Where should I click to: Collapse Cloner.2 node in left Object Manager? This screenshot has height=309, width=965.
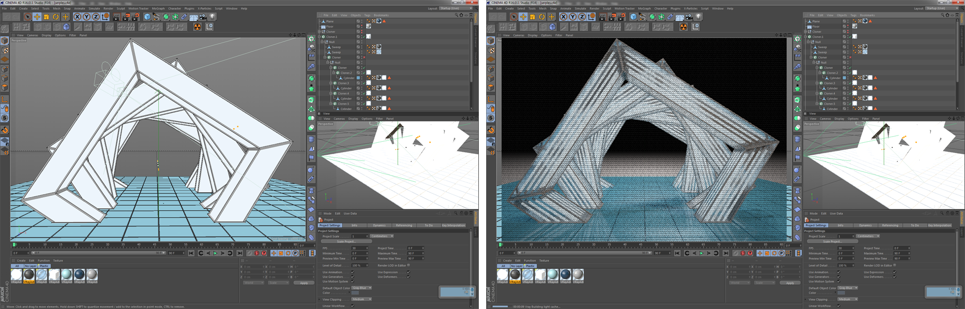(334, 73)
